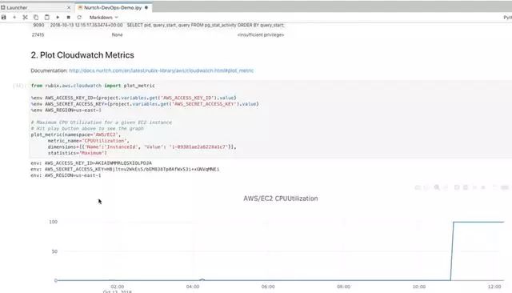Stop the kernel with the square icon
Viewport: 512px width, 293px height.
(x=68, y=18)
